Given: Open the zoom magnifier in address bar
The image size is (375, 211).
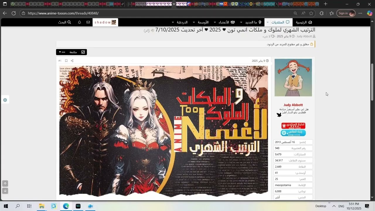Looking at the screenshot, I should [295, 13].
